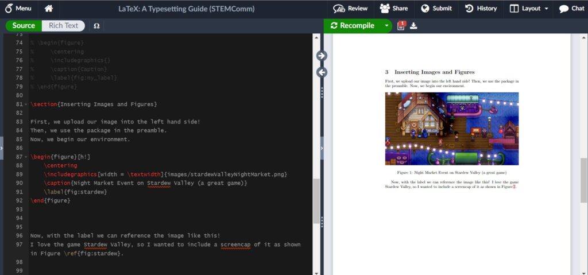Open project History
The width and height of the screenshot is (588, 275).
click(481, 9)
